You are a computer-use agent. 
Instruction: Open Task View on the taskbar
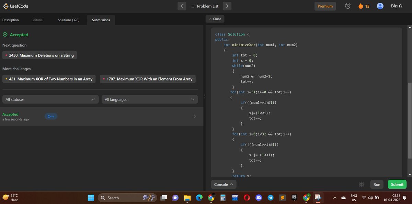click(164, 197)
